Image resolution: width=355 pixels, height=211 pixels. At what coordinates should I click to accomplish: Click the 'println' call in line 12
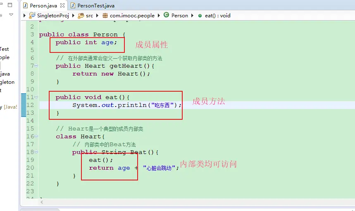pos(132,105)
